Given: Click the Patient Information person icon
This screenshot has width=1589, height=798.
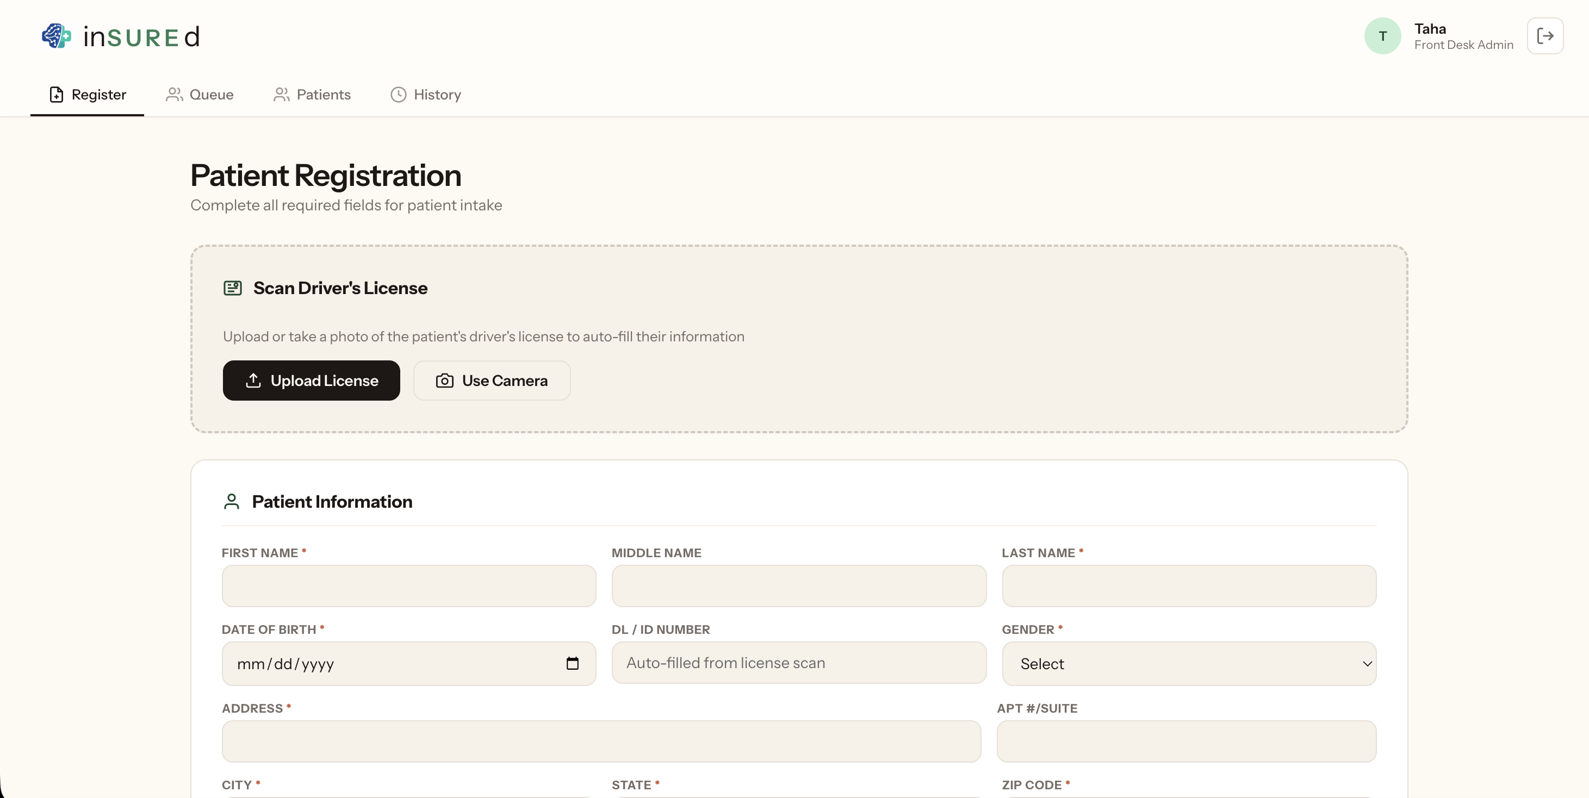Looking at the screenshot, I should pos(231,501).
